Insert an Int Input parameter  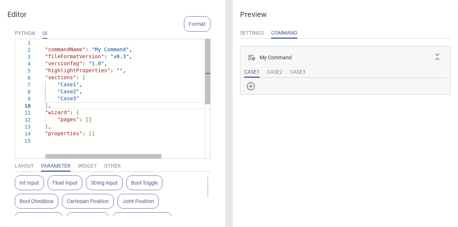[29, 183]
